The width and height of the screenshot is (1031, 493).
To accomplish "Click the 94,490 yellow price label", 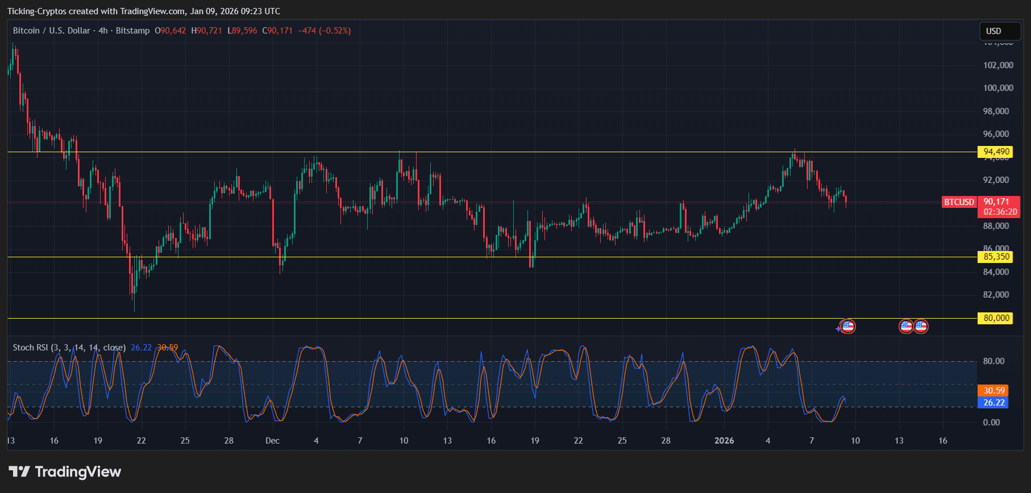I will pyautogui.click(x=996, y=152).
